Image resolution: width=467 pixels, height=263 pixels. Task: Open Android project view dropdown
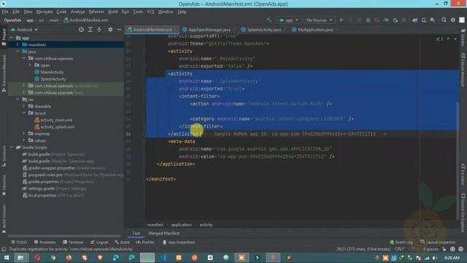pos(24,30)
